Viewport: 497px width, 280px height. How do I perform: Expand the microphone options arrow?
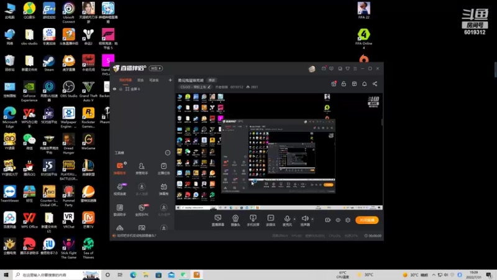coord(294,219)
